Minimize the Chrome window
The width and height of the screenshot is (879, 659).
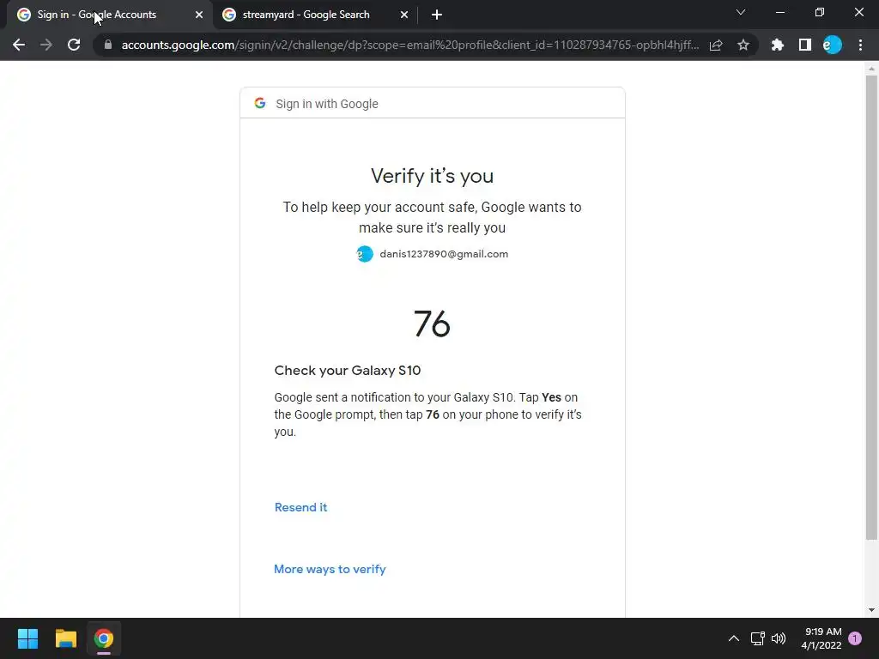pyautogui.click(x=779, y=12)
